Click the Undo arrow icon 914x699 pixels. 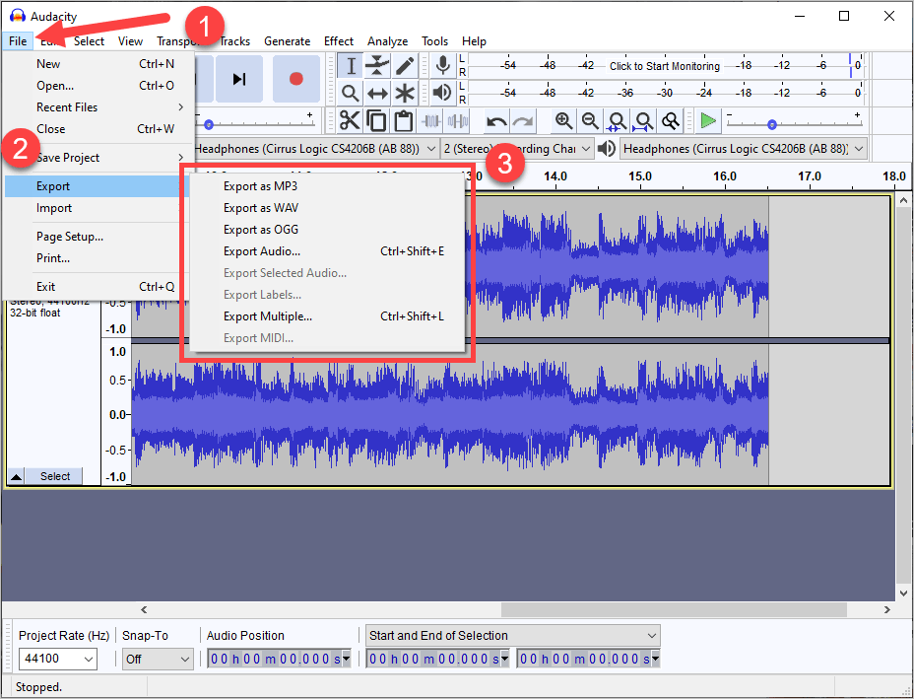point(496,121)
